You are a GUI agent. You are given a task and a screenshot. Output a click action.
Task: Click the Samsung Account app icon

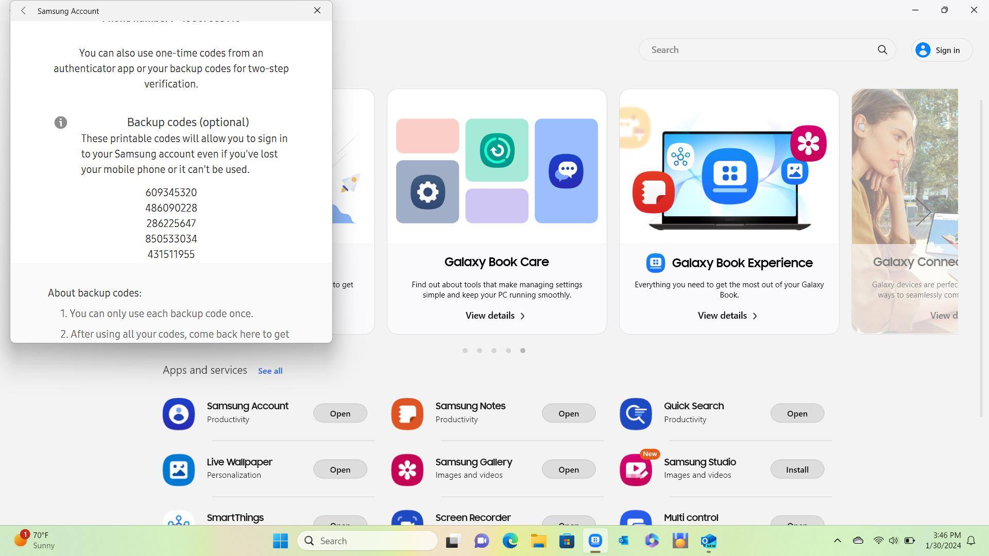click(x=179, y=414)
